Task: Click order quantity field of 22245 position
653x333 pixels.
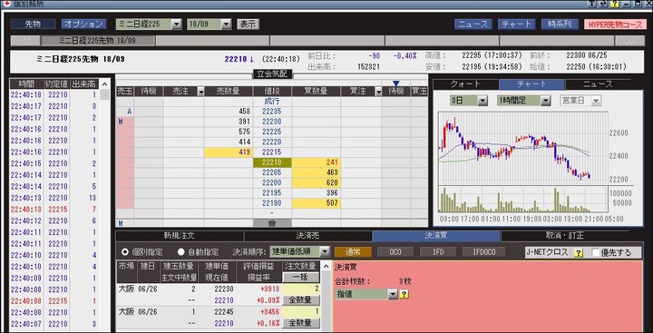Action: click(x=301, y=312)
